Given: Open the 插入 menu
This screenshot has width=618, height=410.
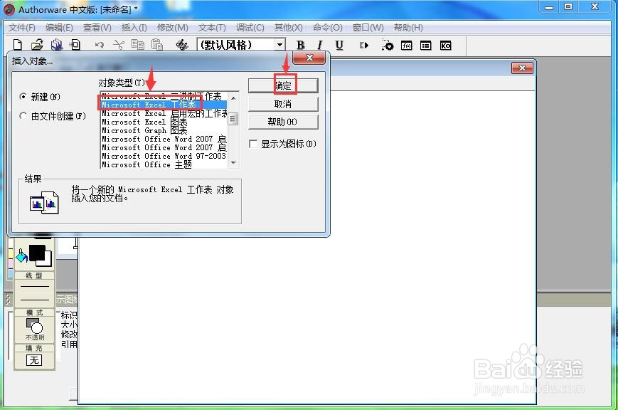Looking at the screenshot, I should click(134, 28).
